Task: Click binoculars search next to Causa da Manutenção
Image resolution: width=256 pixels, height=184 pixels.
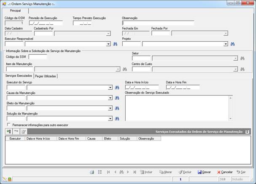Action: [117, 98]
